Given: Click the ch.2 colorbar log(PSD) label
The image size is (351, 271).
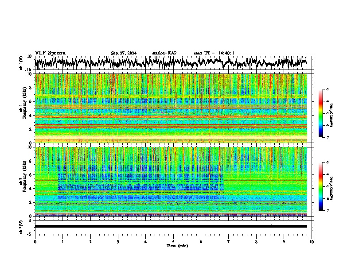Looking at the screenshot, I should [x=332, y=188].
